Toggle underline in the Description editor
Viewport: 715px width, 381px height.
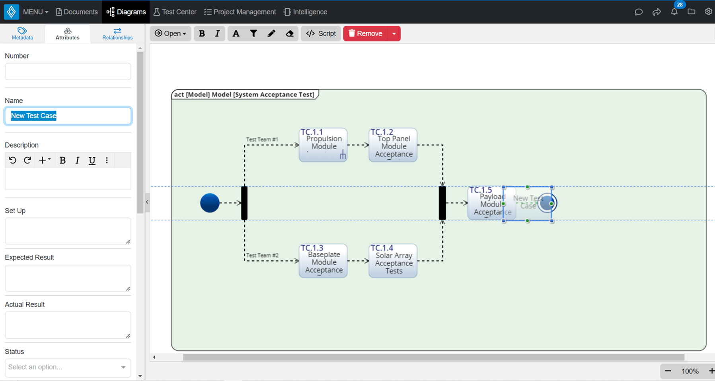[92, 160]
